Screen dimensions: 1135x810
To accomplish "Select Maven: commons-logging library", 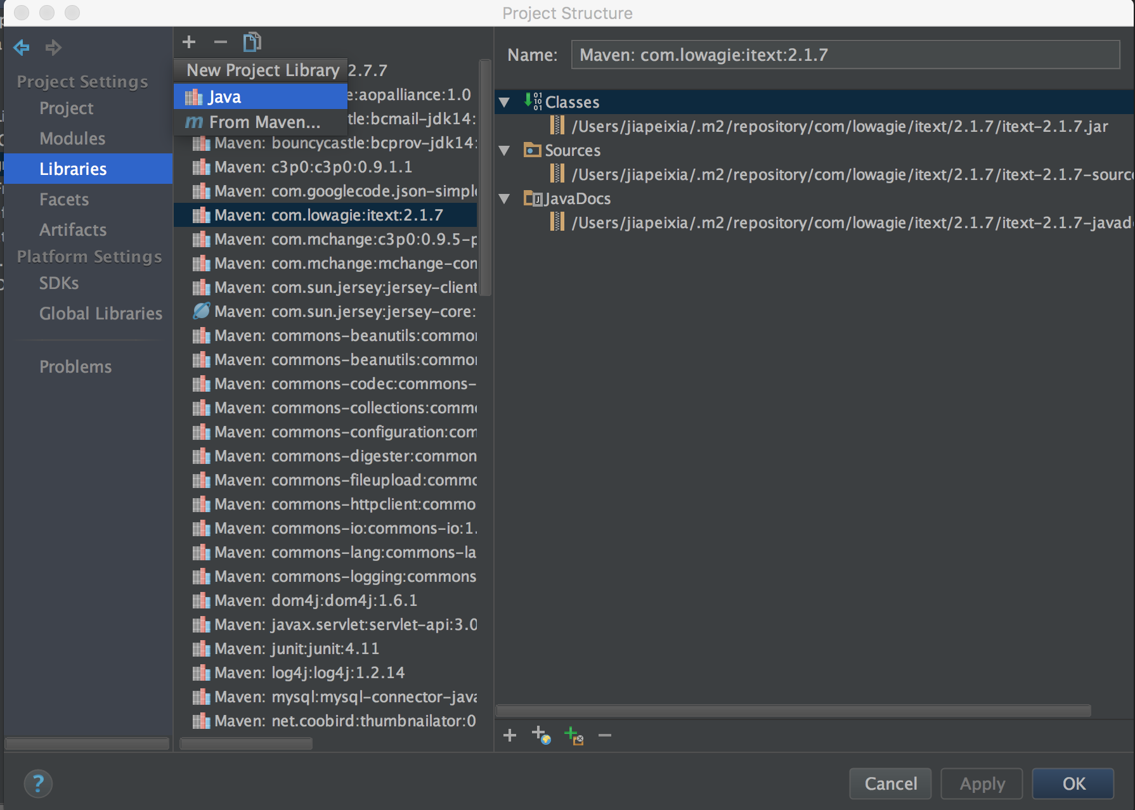I will 325,576.
